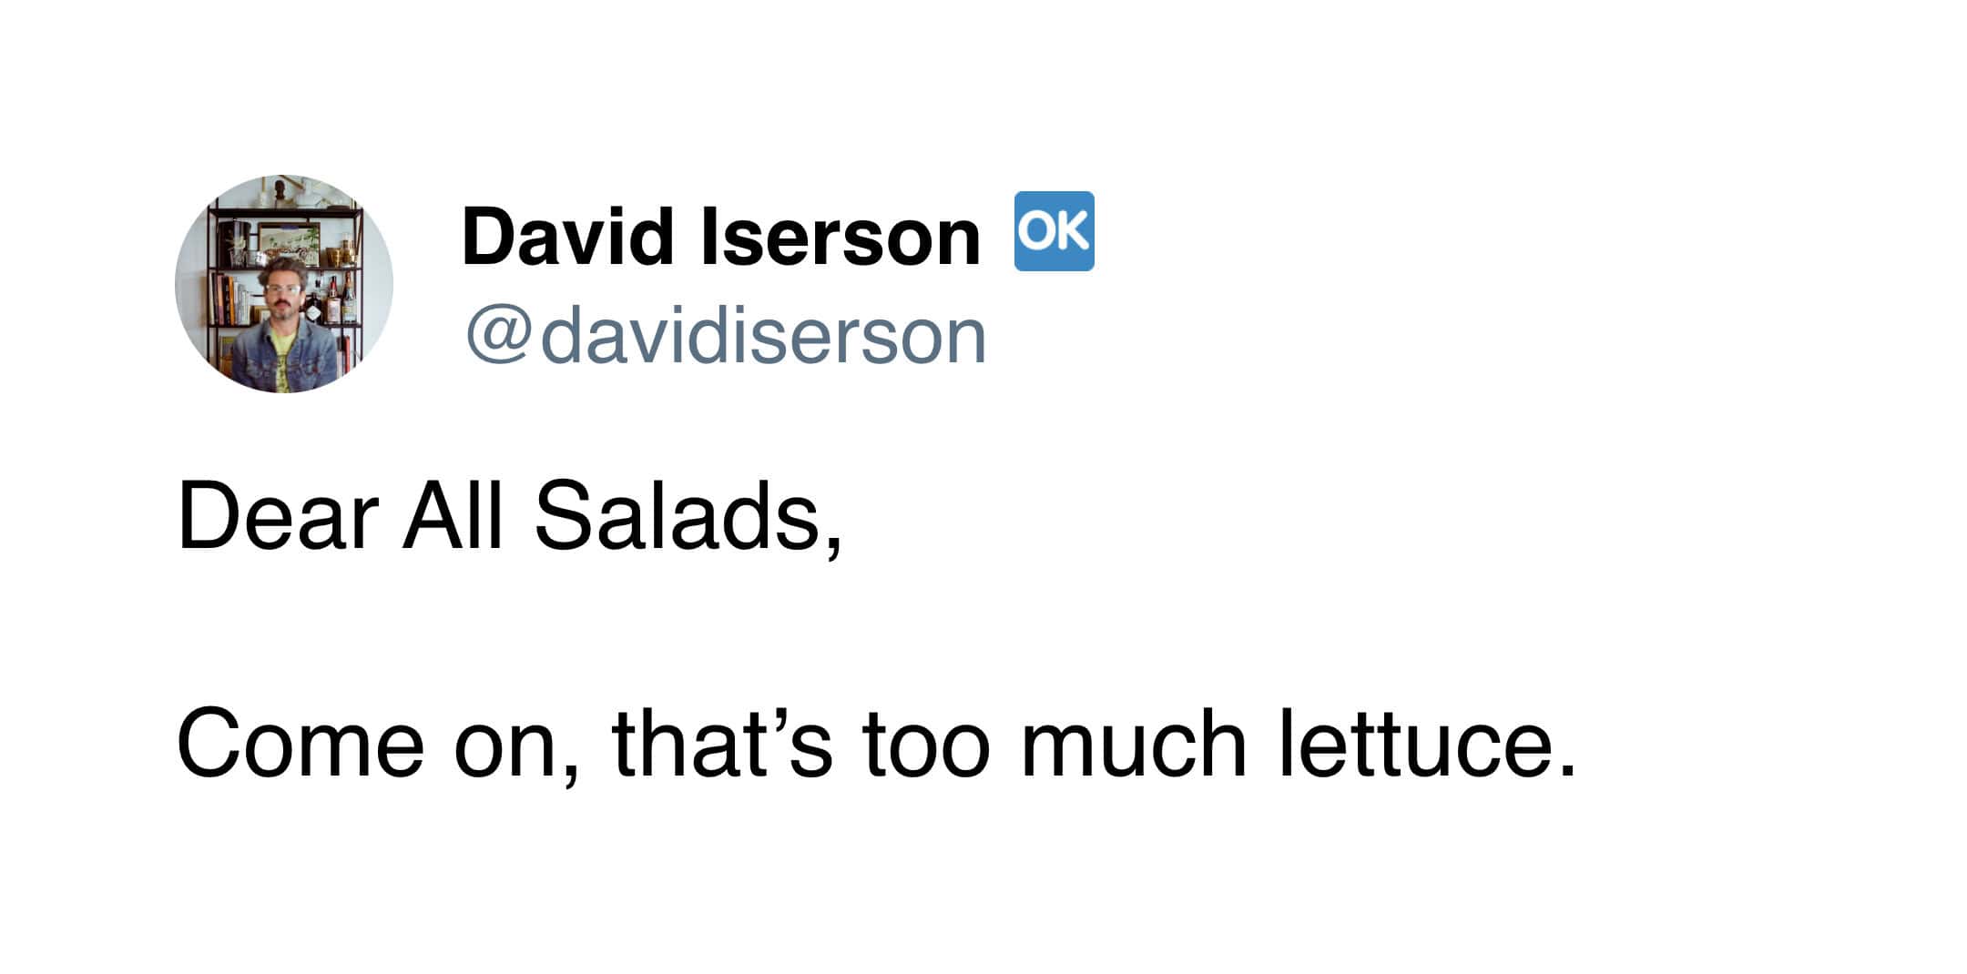Screen dimensions: 1967x974
Task: Click the word 'Come' in the tweet
Action: tap(301, 744)
